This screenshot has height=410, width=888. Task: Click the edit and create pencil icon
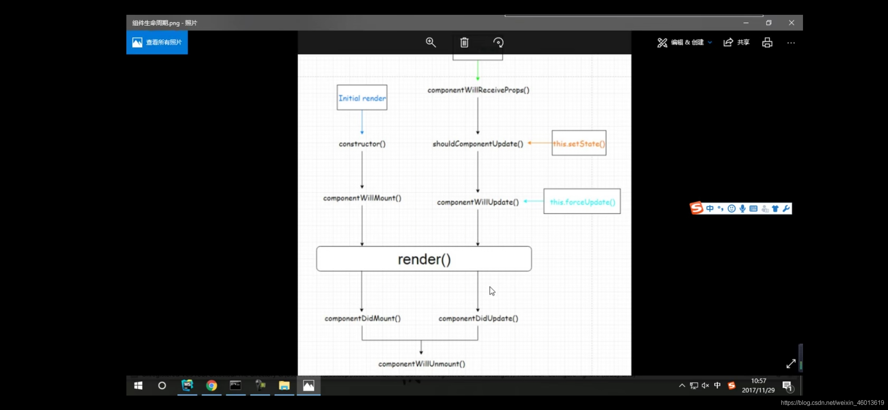[662, 43]
